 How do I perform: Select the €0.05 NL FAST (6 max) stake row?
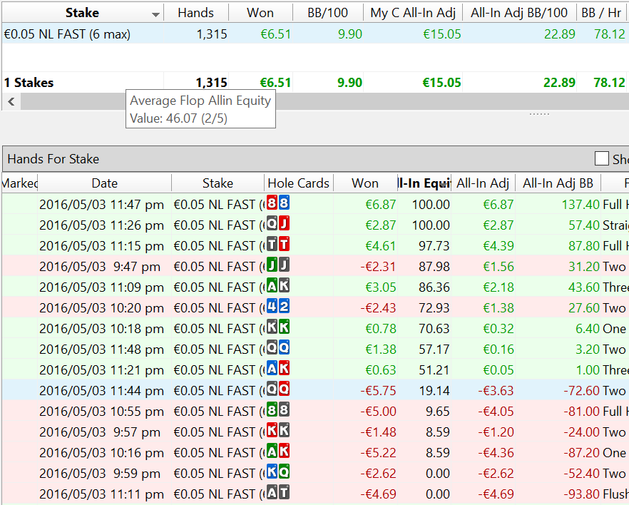coord(314,34)
